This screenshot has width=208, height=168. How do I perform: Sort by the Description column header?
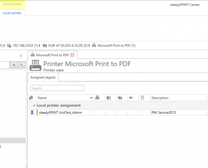pos(179,98)
